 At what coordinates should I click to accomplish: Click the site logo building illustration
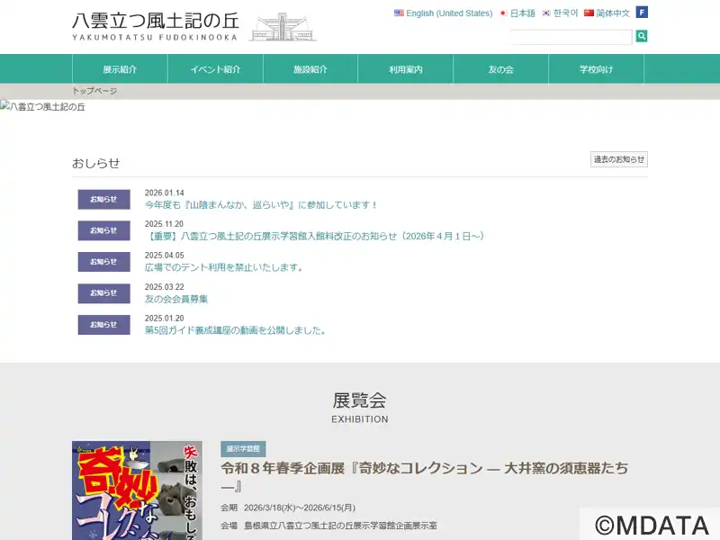pyautogui.click(x=282, y=27)
